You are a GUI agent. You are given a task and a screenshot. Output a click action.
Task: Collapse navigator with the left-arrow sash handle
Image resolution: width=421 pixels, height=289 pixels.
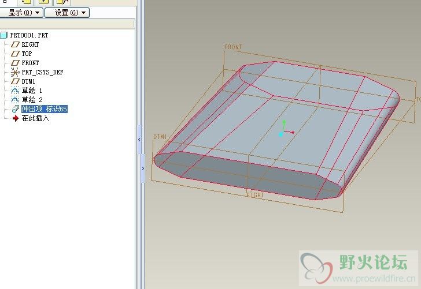[x=139, y=140]
